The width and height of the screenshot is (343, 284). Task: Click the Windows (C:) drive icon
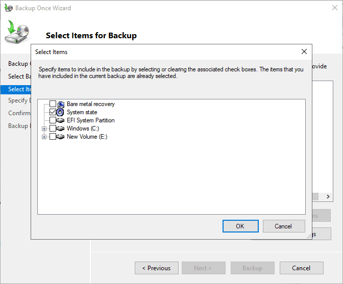tap(61, 128)
